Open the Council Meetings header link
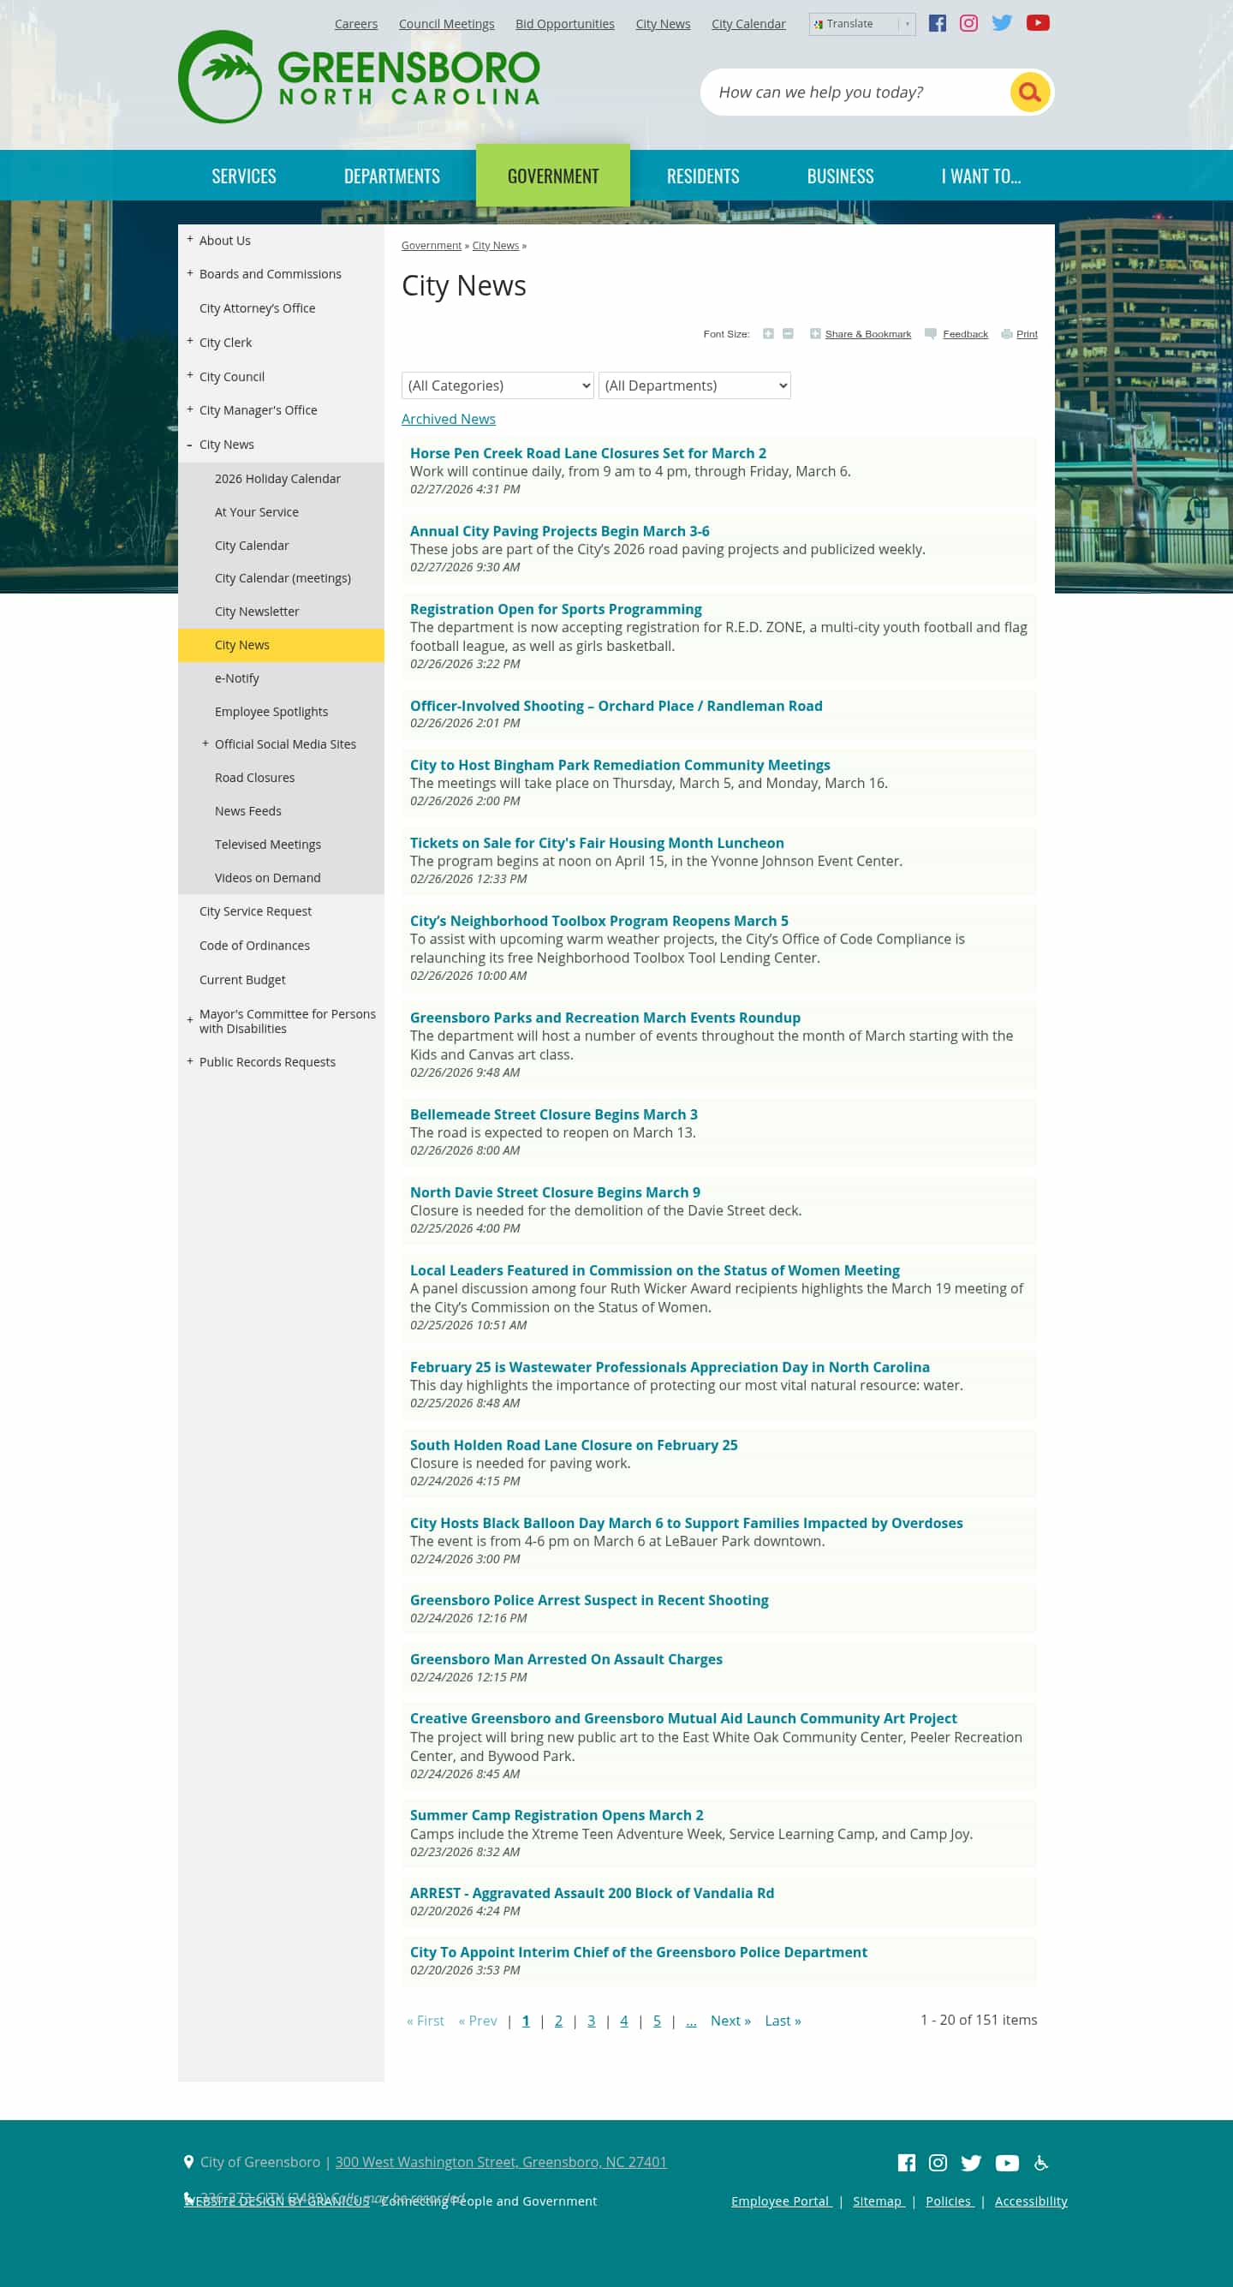Viewport: 1233px width, 2287px height. click(446, 24)
